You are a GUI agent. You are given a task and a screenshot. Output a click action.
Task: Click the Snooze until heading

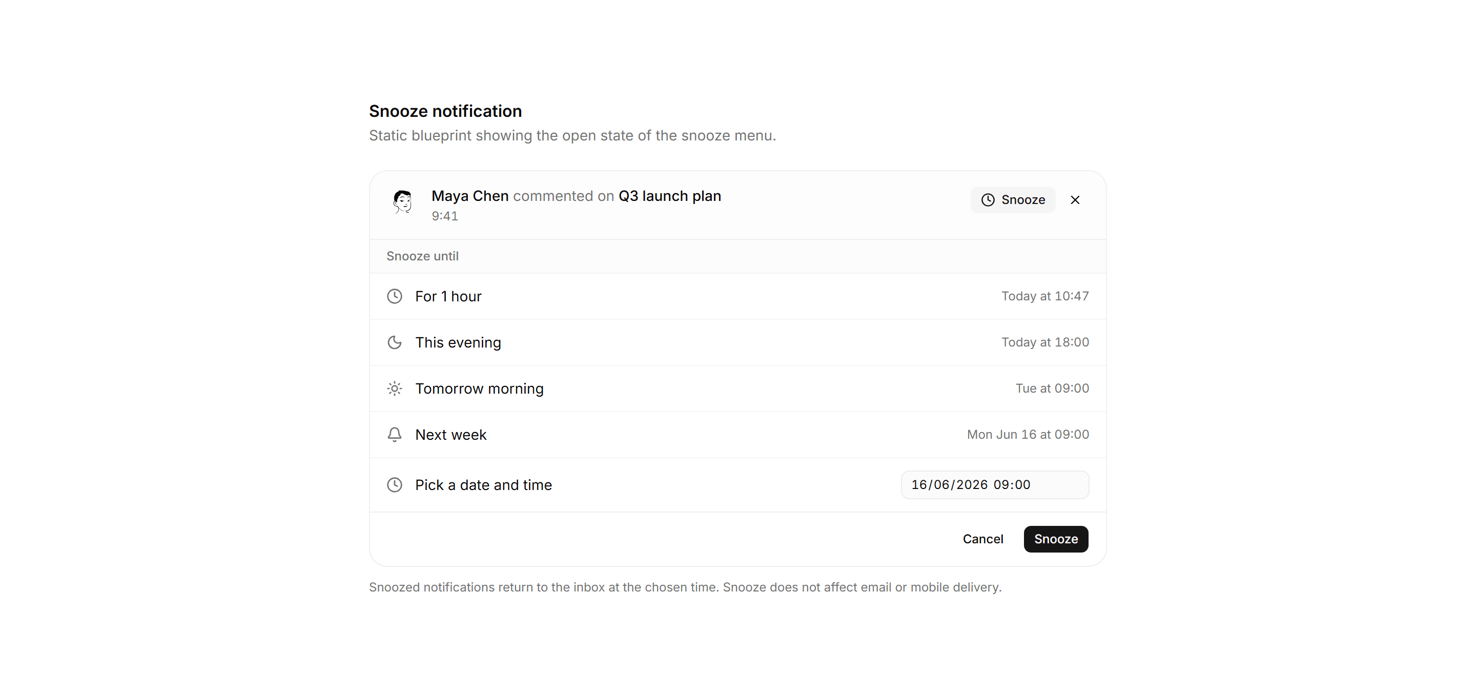(x=422, y=256)
